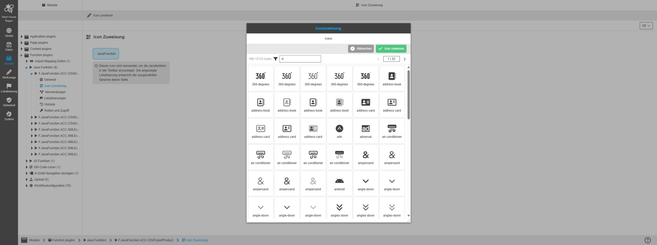
Task: Go to Java Funktion in the breadcrumb bar
Action: tap(95, 240)
